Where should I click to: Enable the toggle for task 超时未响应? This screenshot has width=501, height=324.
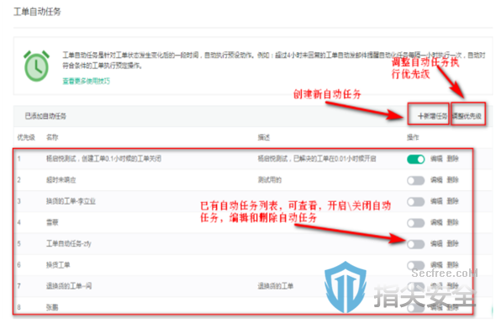[416, 180]
